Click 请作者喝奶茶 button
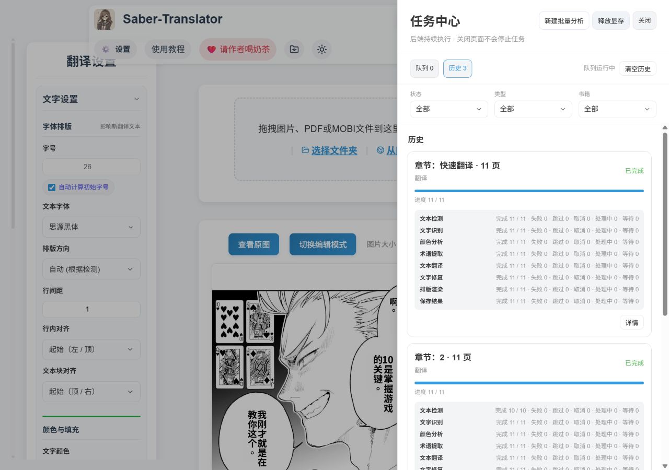The height and width of the screenshot is (470, 669). pyautogui.click(x=238, y=49)
